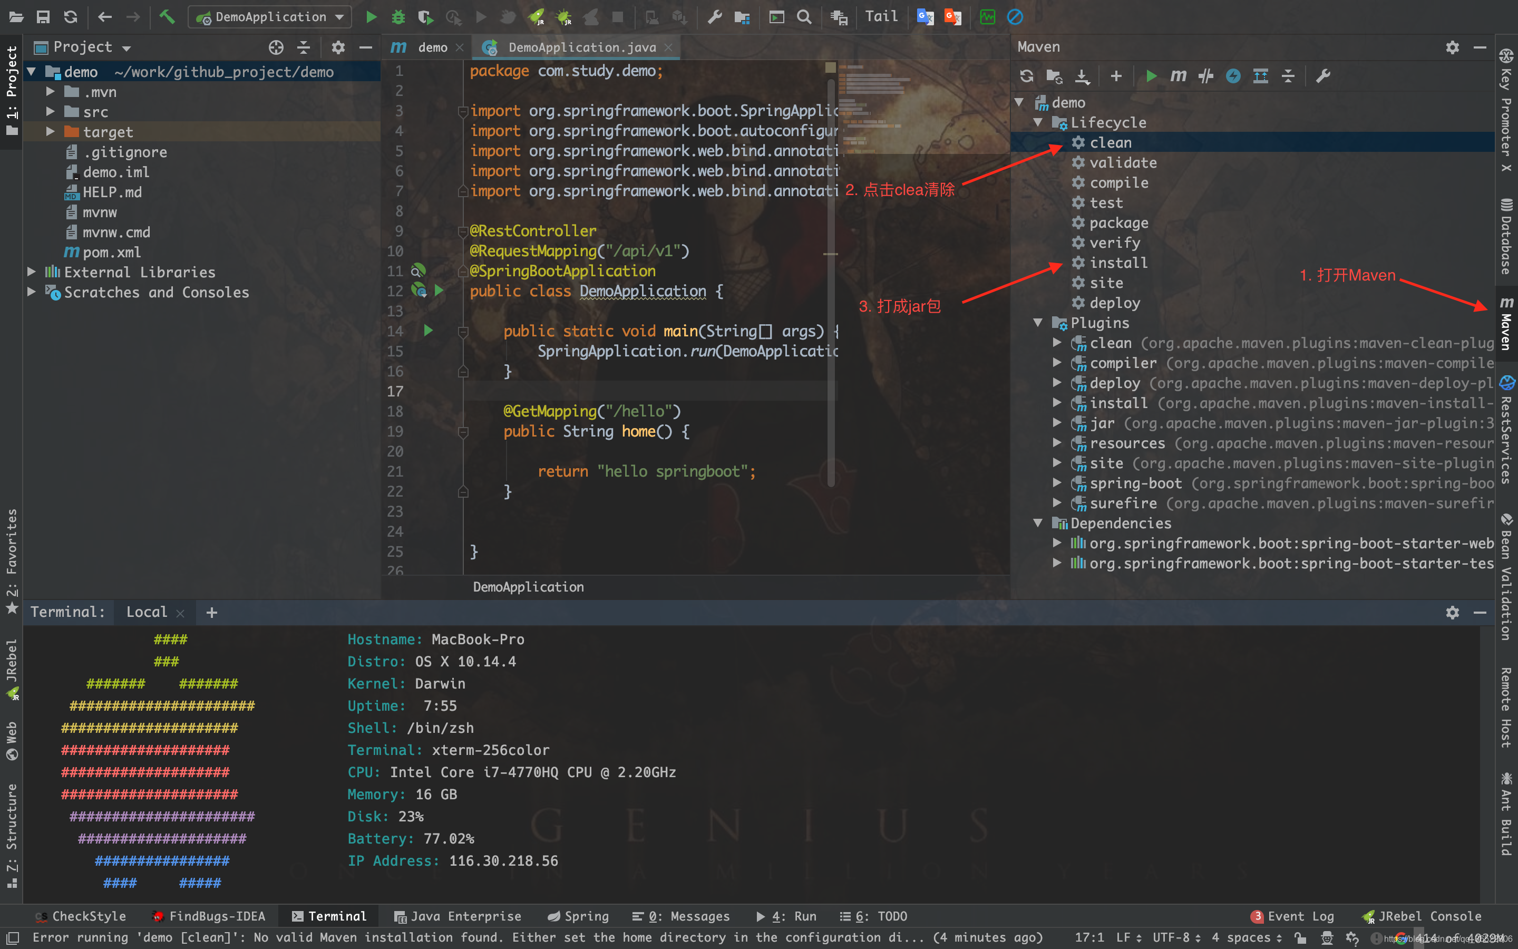Viewport: 1518px width, 949px height.
Task: Toggle Maven tool window stripe button
Action: click(1506, 323)
